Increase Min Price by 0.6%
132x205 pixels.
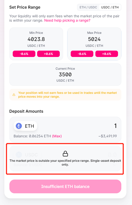49,54
